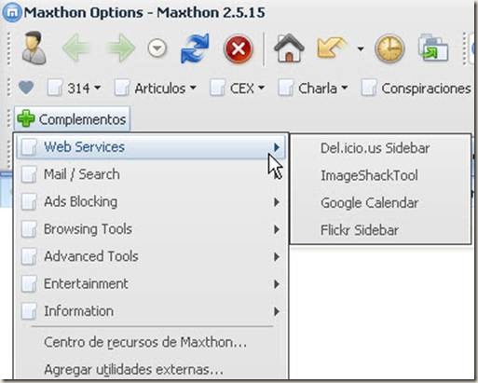Click Agregar utilidades externas
This screenshot has width=478, height=383.
click(133, 370)
